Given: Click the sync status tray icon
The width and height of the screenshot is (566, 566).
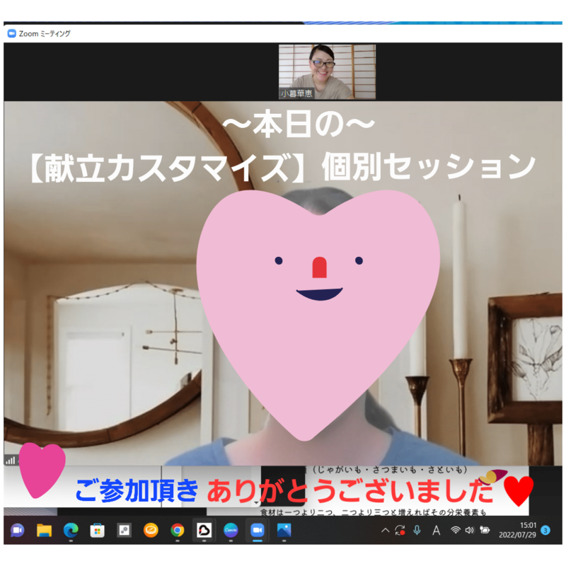Looking at the screenshot, I should pyautogui.click(x=400, y=530).
